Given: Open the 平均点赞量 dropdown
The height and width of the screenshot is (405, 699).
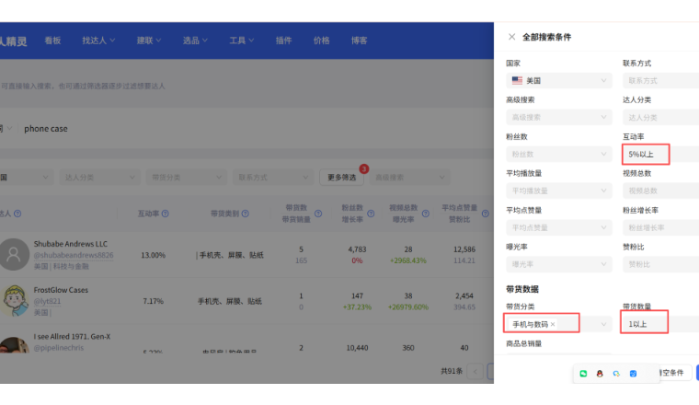Looking at the screenshot, I should [559, 227].
